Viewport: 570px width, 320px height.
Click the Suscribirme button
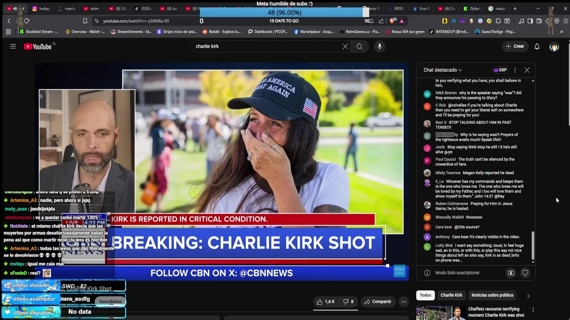coord(110,301)
